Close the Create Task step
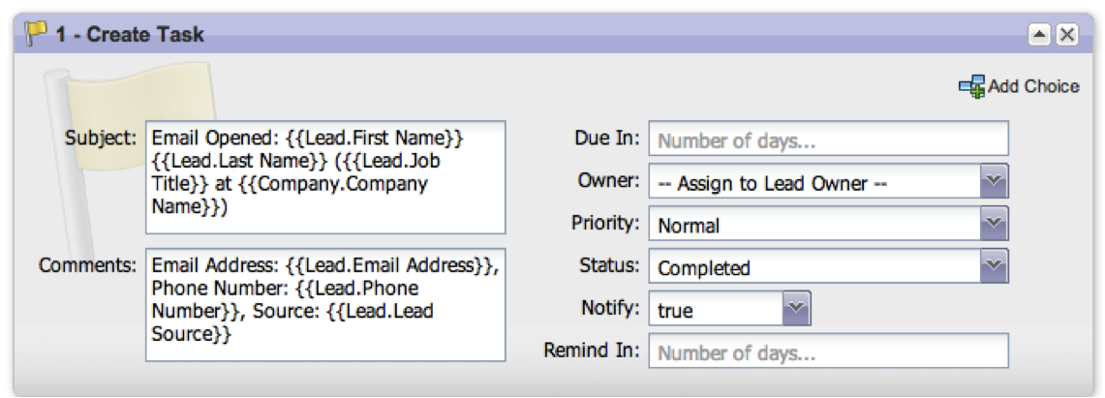The height and width of the screenshot is (398, 1105). coord(1066,35)
